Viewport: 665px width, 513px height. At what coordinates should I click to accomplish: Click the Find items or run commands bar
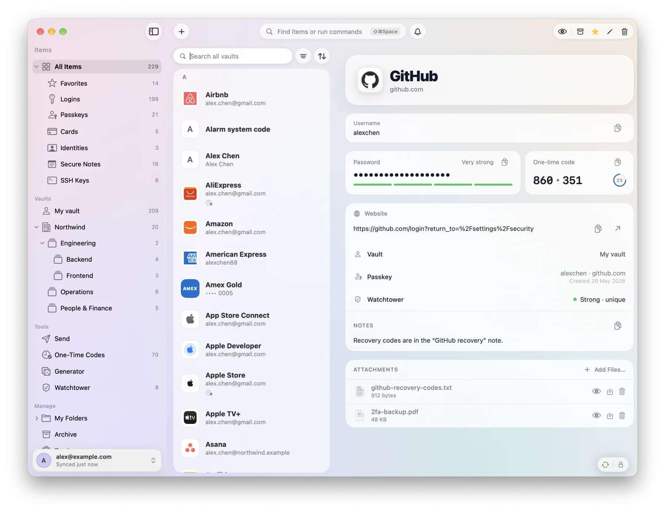coord(332,32)
